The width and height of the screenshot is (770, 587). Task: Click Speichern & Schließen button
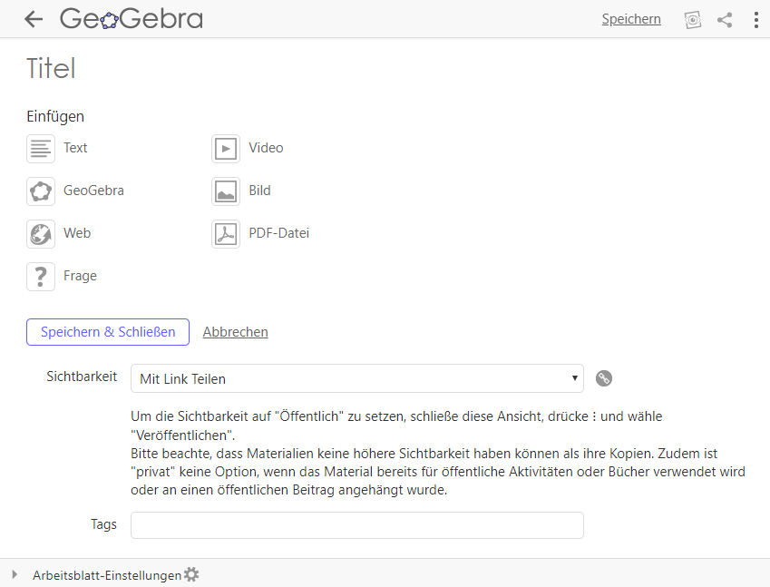pos(108,332)
